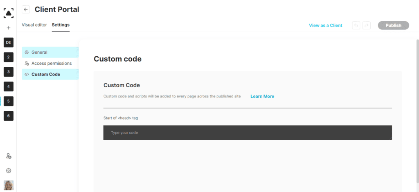Open the app logo home icon

9,13
